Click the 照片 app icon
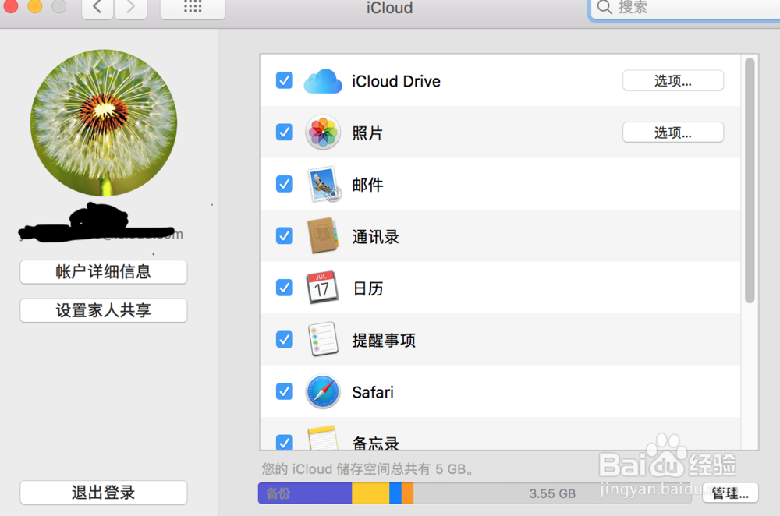 click(x=322, y=133)
